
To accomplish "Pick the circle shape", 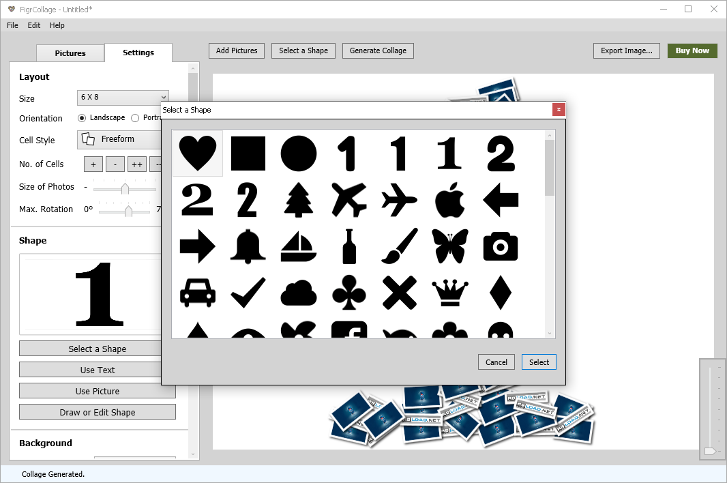I will coord(299,153).
